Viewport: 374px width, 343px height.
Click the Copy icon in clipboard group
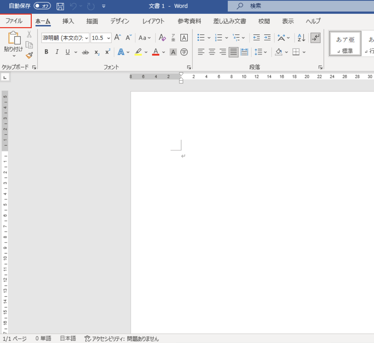29,45
